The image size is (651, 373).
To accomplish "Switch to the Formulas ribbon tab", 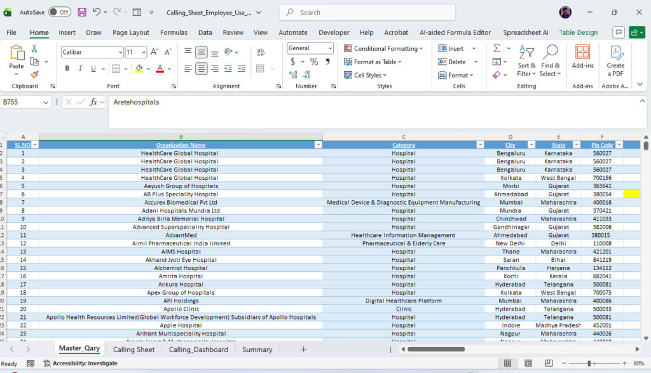I will pos(174,32).
